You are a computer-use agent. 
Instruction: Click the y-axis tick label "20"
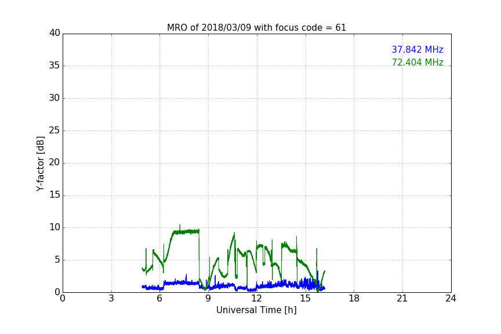[x=55, y=162]
